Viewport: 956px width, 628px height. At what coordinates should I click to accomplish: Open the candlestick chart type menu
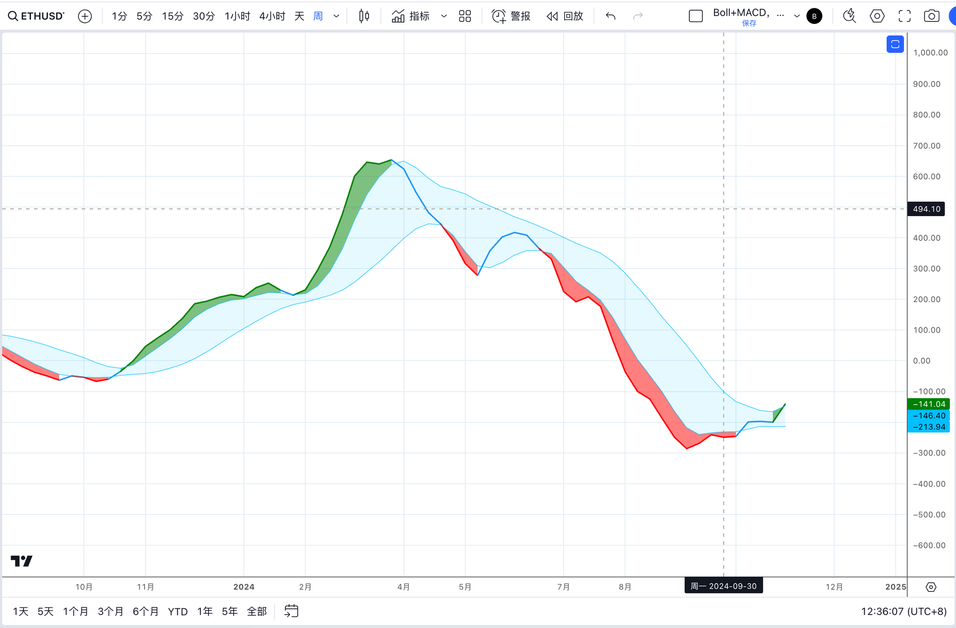click(x=364, y=16)
